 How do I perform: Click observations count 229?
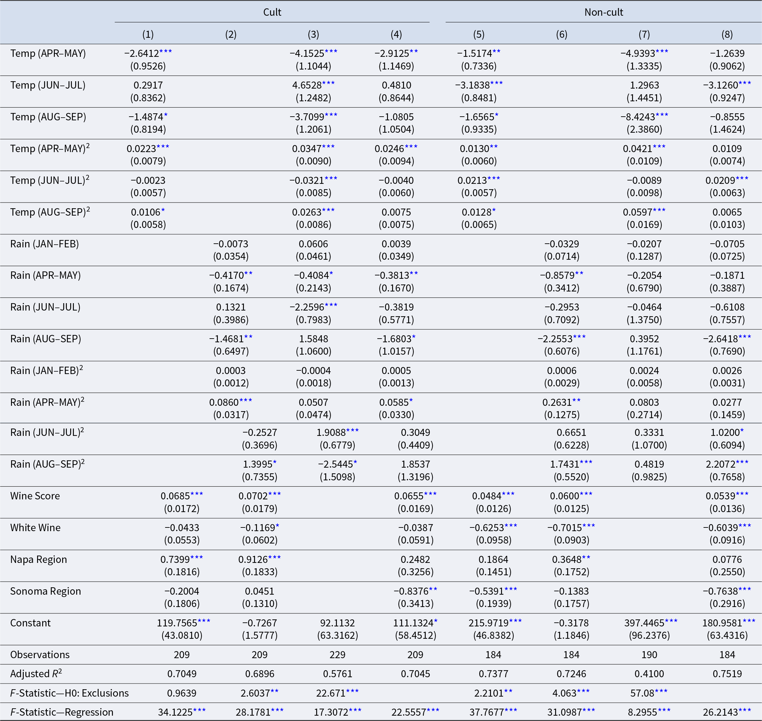pos(338,654)
